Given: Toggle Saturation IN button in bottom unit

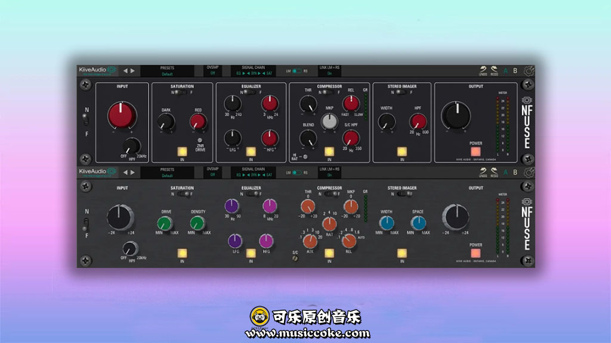Looking at the screenshot, I should click(x=182, y=253).
